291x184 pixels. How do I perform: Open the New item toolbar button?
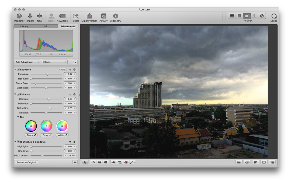pyautogui.click(x=40, y=18)
